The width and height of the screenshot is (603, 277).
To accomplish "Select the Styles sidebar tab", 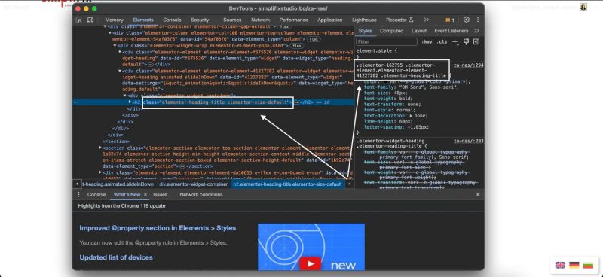I will (x=366, y=31).
